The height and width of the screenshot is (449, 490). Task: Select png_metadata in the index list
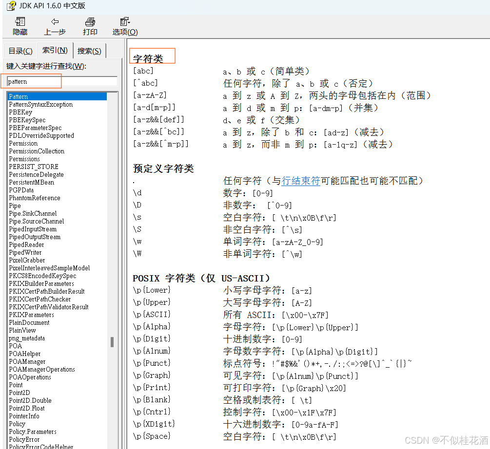[x=26, y=338]
